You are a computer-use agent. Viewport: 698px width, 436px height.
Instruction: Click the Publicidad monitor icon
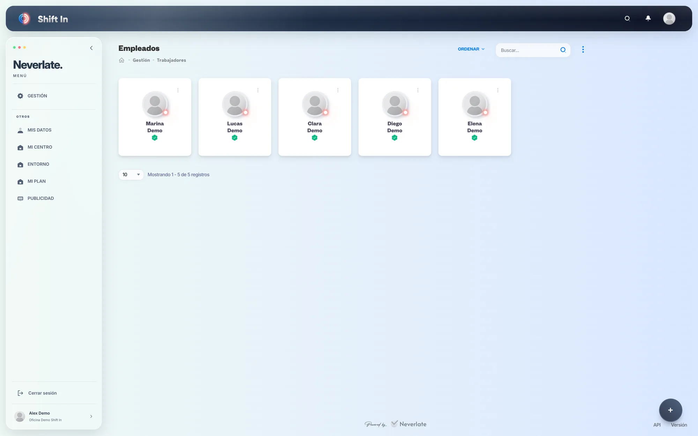[x=20, y=198]
